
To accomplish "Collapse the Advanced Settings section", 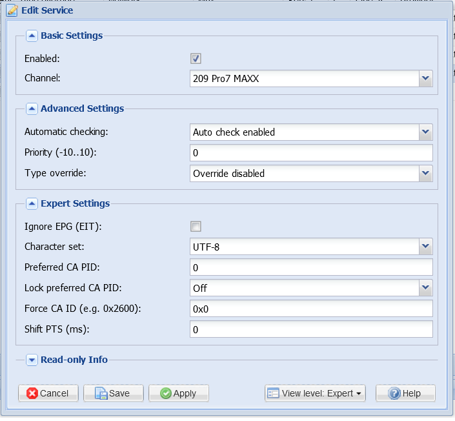I will (x=32, y=108).
